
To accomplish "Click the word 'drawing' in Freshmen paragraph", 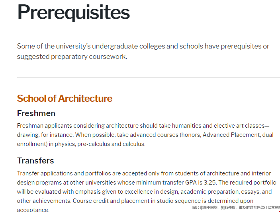I will pos(28,135).
